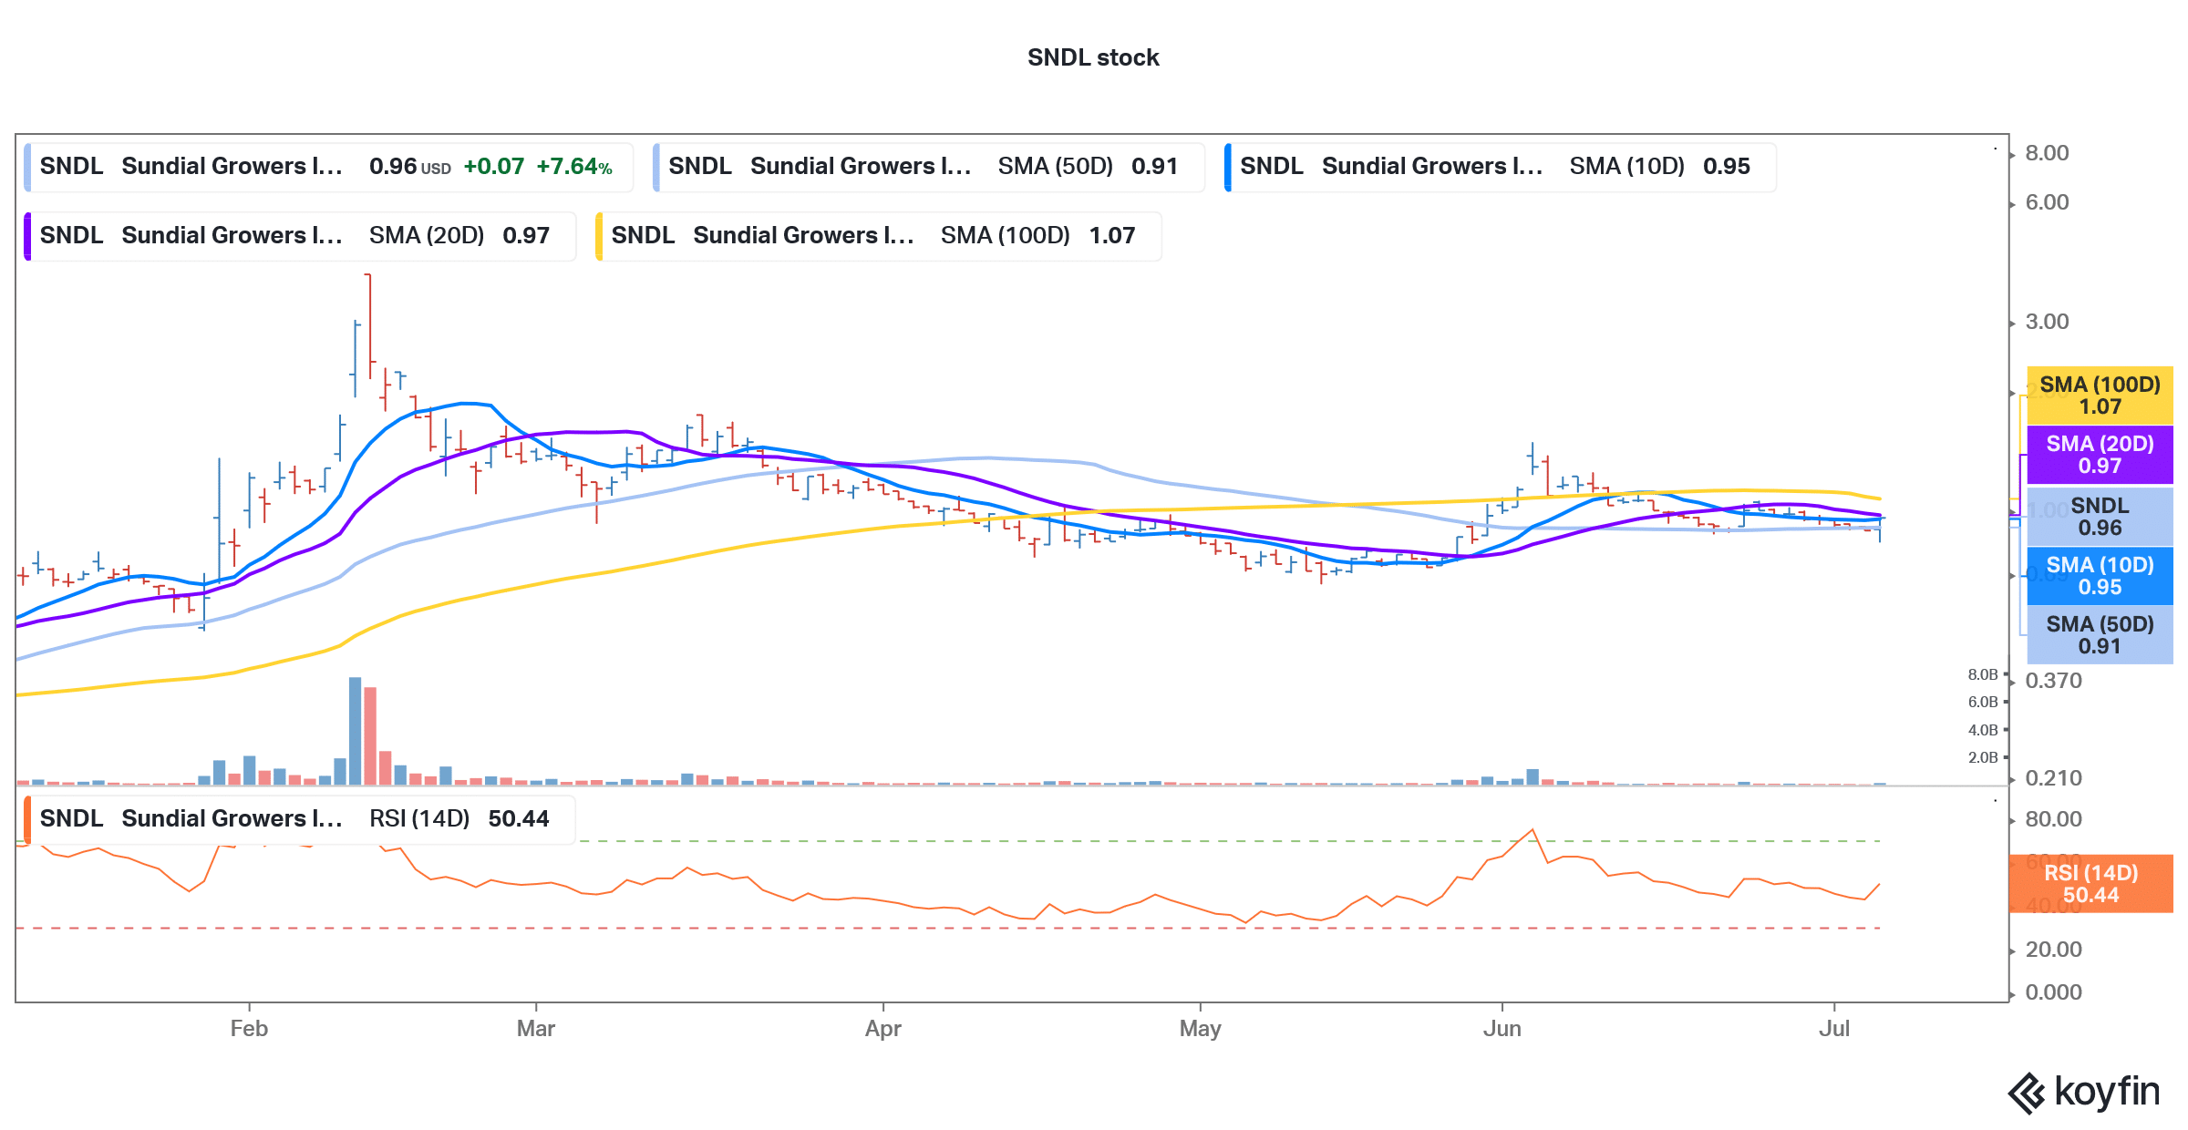Click the SNDL 0.96 price axis tag
Screen dimensions: 2188x1130
click(x=2100, y=517)
